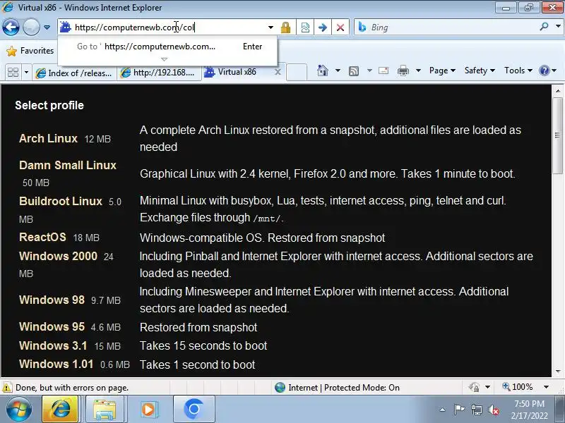Open a new blank tab

click(297, 73)
